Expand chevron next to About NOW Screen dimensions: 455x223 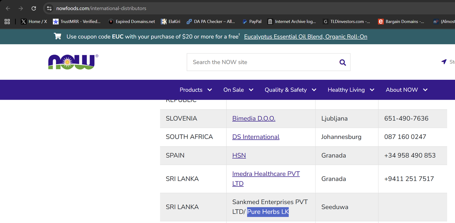pos(425,90)
